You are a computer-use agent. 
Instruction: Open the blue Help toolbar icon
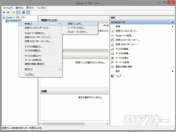click(x=24, y=12)
